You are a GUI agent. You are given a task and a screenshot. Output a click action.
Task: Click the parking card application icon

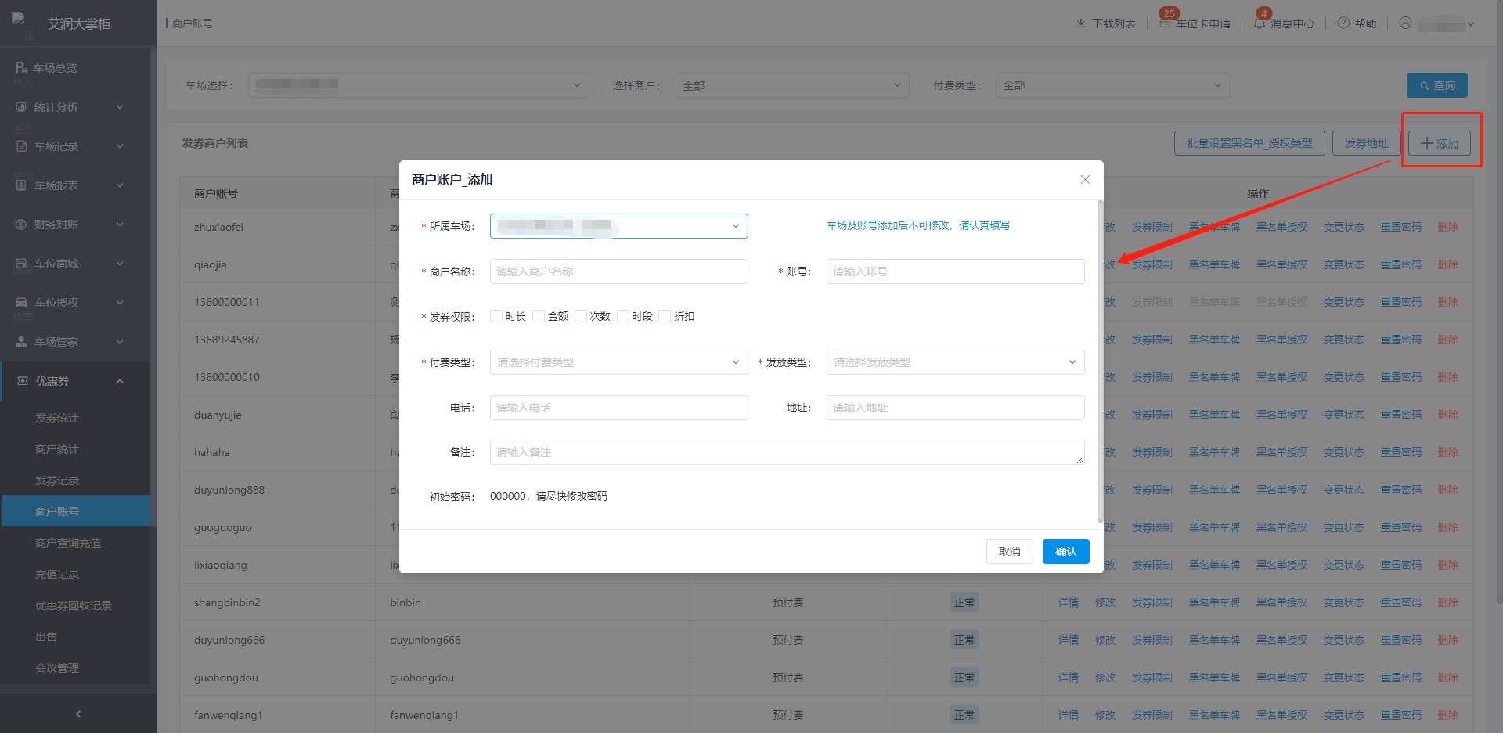[x=1165, y=23]
